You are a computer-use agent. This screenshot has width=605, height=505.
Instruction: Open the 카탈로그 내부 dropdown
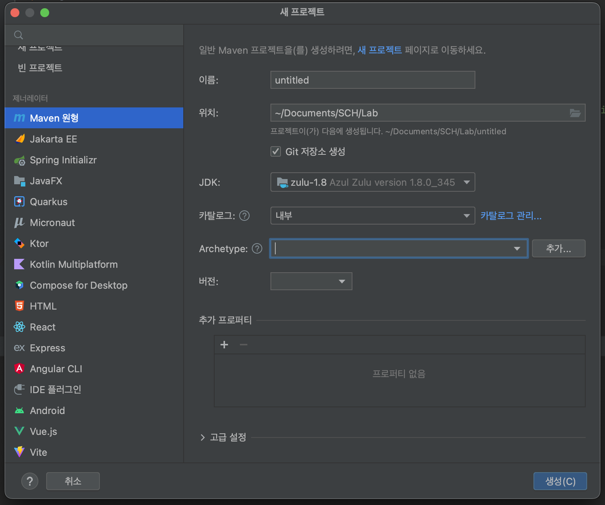point(373,216)
